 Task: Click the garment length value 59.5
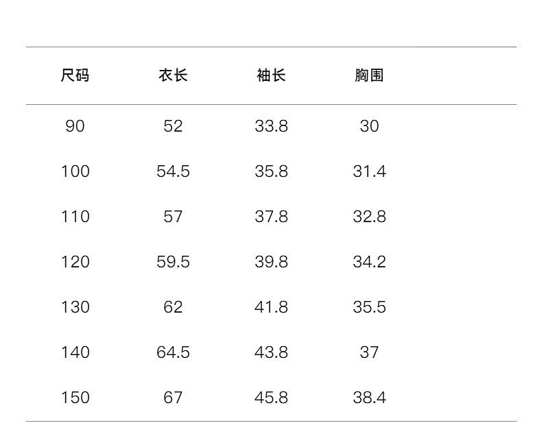coord(173,262)
